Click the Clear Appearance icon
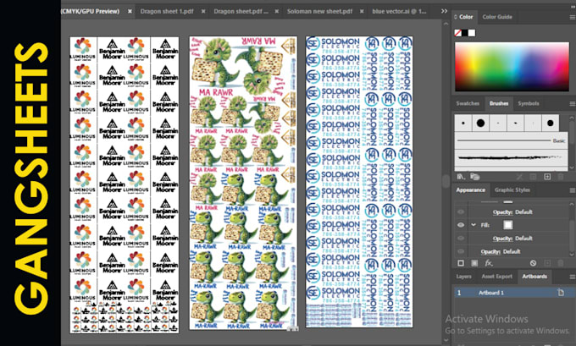The width and height of the screenshot is (576, 346). 533,263
